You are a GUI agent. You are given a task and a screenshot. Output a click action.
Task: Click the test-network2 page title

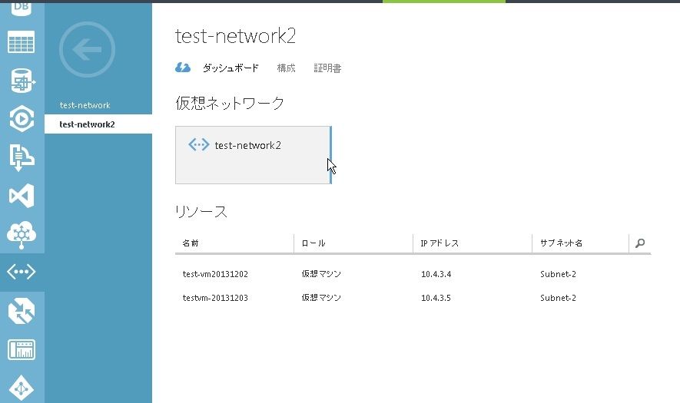click(235, 35)
